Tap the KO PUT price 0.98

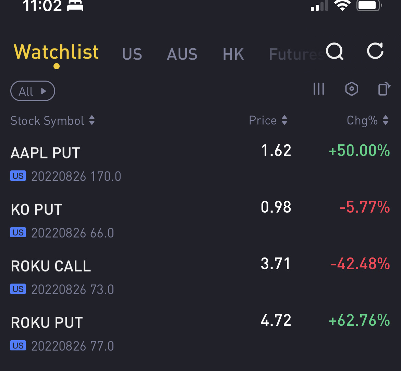click(276, 207)
